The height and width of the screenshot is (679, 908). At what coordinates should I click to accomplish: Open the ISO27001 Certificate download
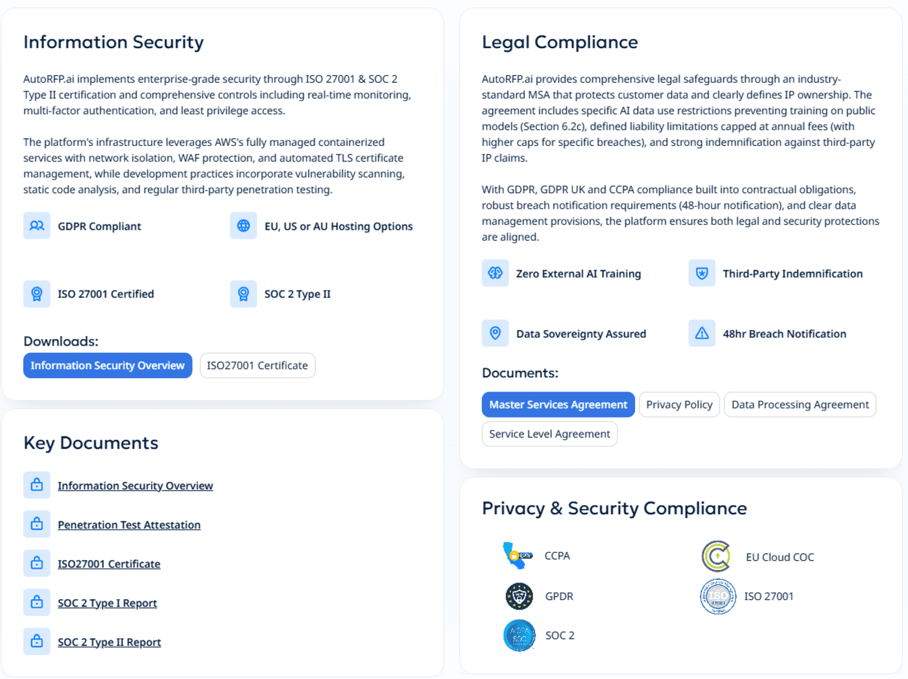coord(257,365)
